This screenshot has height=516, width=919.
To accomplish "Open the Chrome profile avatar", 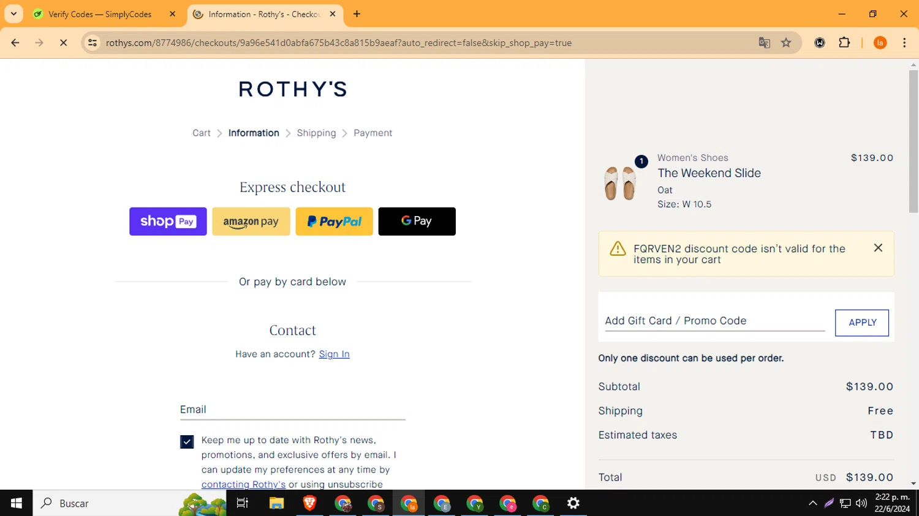I will coord(880,43).
